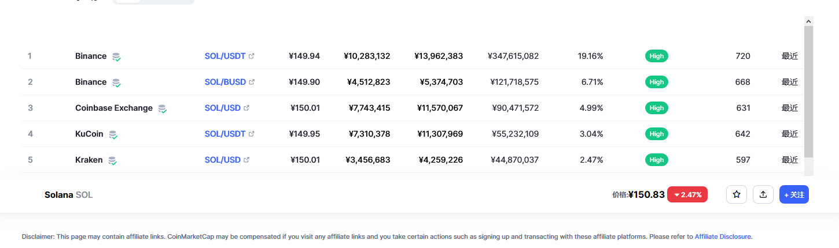Click the vertical scrollbar thumb

coord(808,92)
